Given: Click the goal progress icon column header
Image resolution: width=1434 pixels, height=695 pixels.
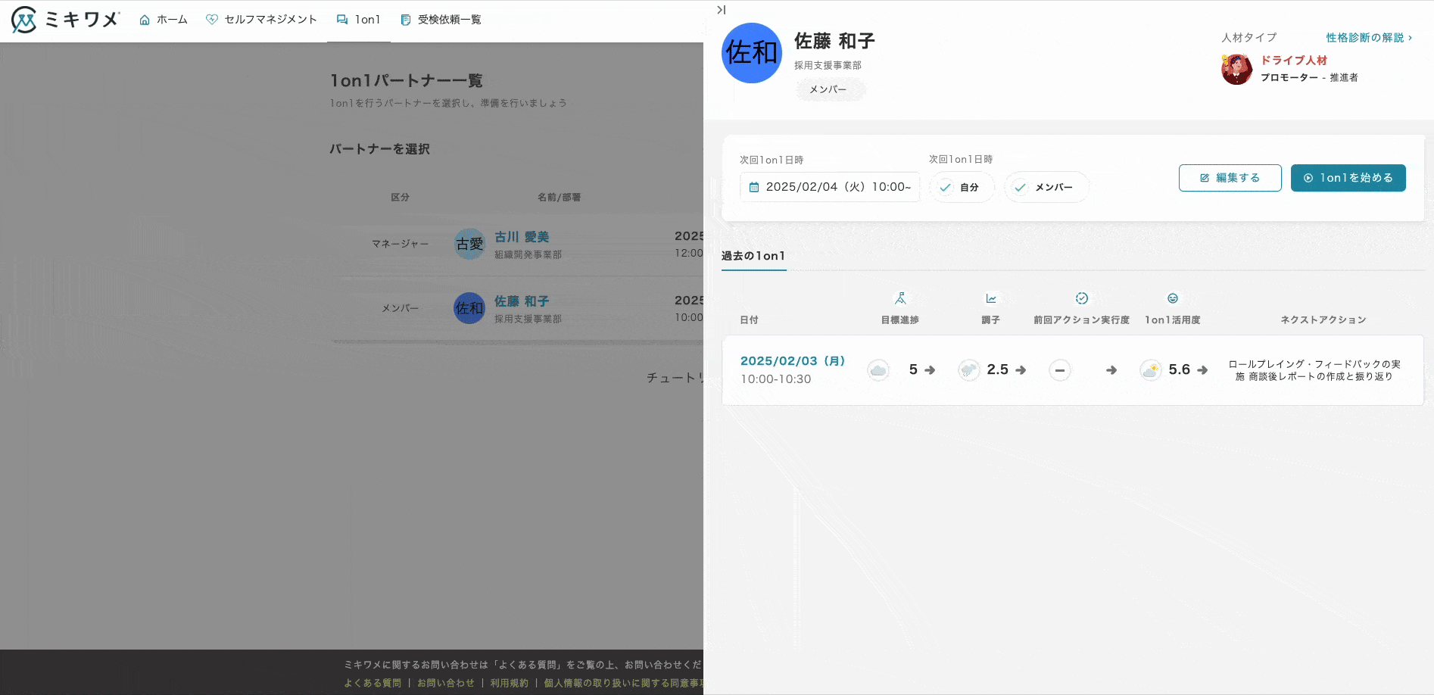Looking at the screenshot, I should point(900,298).
